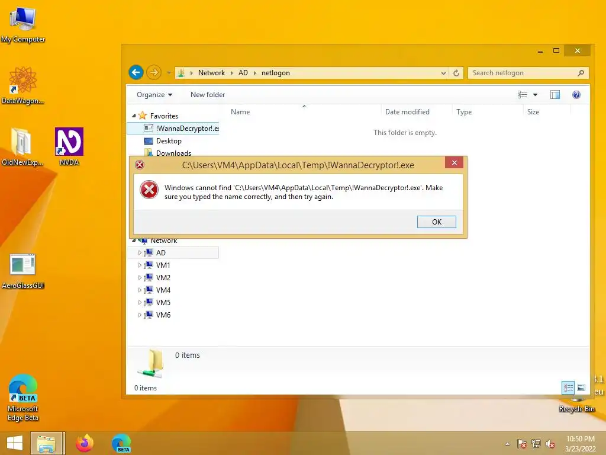Close the WannaDecryptor error dialog
This screenshot has width=606, height=455.
454,162
